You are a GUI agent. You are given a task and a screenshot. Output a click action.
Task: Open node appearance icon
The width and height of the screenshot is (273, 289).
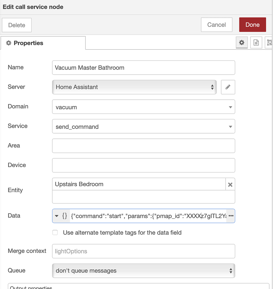(x=269, y=42)
